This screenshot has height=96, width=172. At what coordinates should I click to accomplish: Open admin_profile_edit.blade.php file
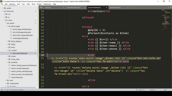coord(22,71)
